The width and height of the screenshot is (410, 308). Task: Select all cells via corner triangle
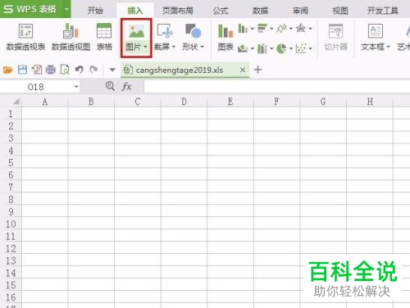[x=16, y=102]
